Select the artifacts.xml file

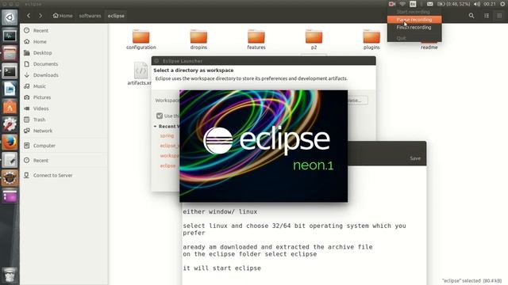pyautogui.click(x=140, y=74)
